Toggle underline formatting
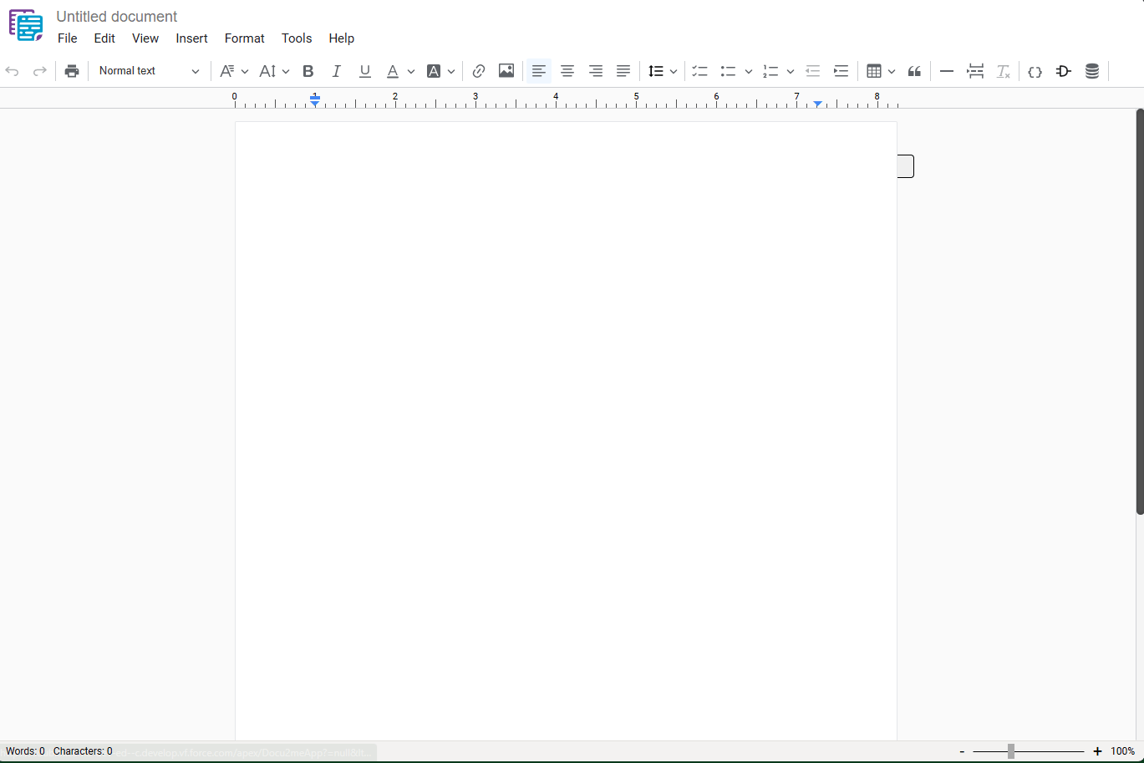Viewport: 1144px width, 763px height. [364, 71]
